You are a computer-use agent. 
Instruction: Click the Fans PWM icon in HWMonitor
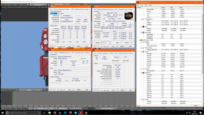click(143, 33)
